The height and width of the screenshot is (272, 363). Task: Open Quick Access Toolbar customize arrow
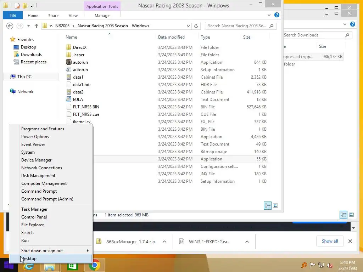pos(32,6)
